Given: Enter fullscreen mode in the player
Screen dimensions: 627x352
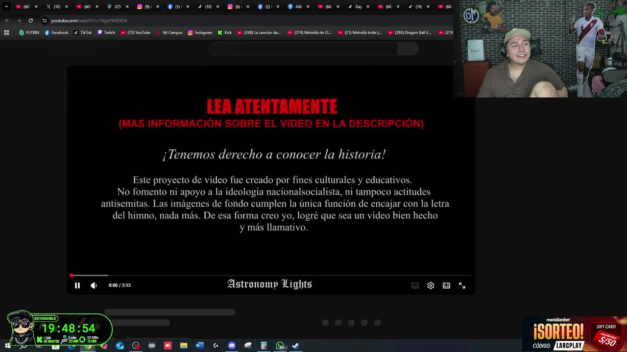Looking at the screenshot, I should coord(462,286).
